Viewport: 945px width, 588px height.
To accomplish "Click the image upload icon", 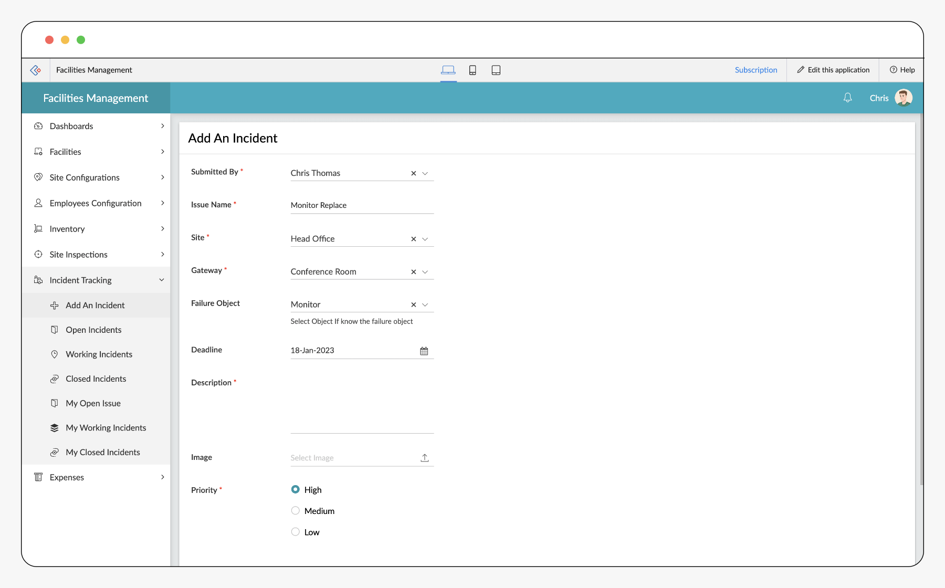I will pyautogui.click(x=424, y=458).
